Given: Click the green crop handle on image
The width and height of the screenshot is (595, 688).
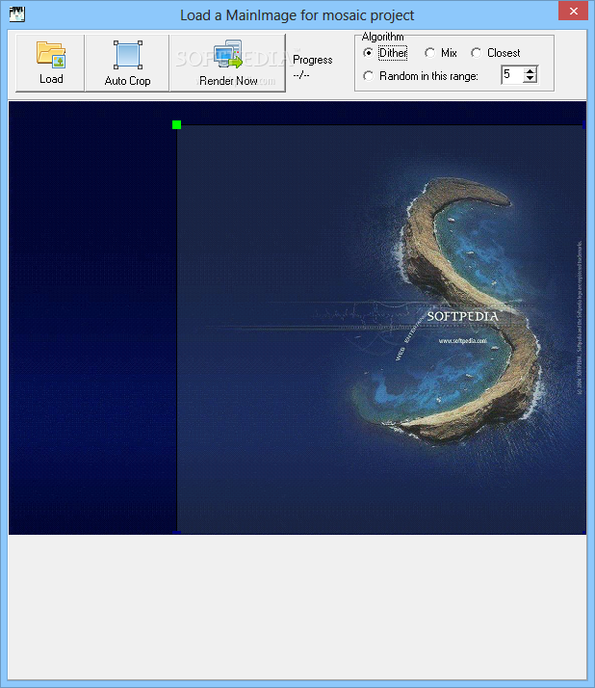Looking at the screenshot, I should pyautogui.click(x=177, y=125).
